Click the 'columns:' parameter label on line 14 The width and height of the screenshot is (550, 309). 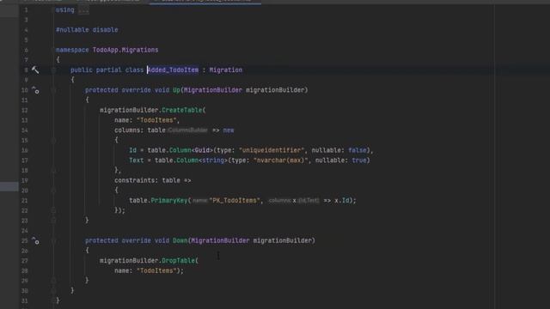[x=129, y=130]
